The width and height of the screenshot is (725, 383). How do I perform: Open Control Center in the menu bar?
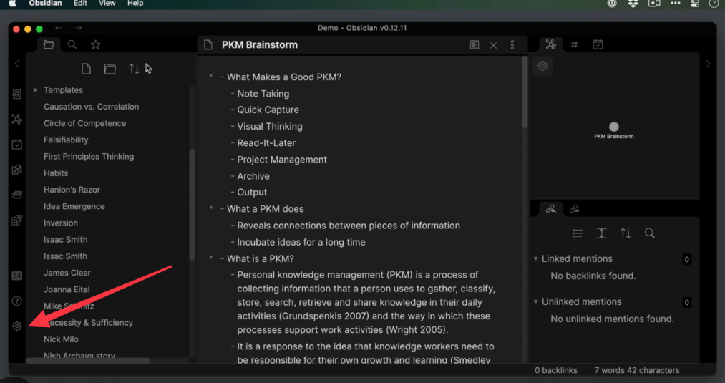[x=694, y=4]
